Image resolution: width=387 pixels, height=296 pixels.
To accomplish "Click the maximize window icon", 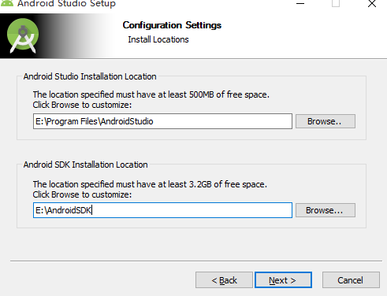I will [x=336, y=3].
